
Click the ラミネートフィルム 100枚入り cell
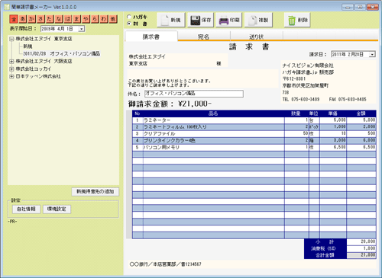click(x=213, y=127)
